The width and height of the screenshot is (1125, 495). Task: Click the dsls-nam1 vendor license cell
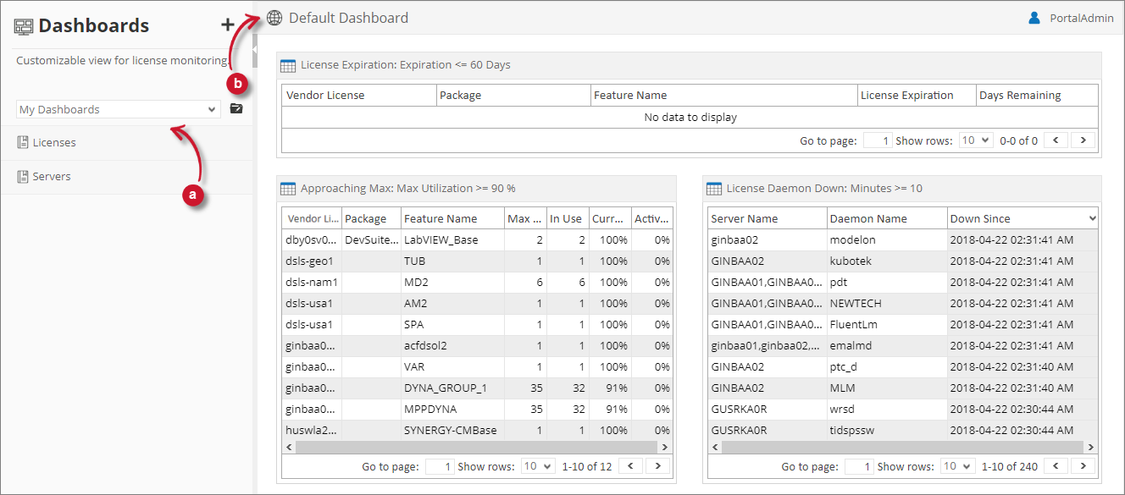click(312, 283)
